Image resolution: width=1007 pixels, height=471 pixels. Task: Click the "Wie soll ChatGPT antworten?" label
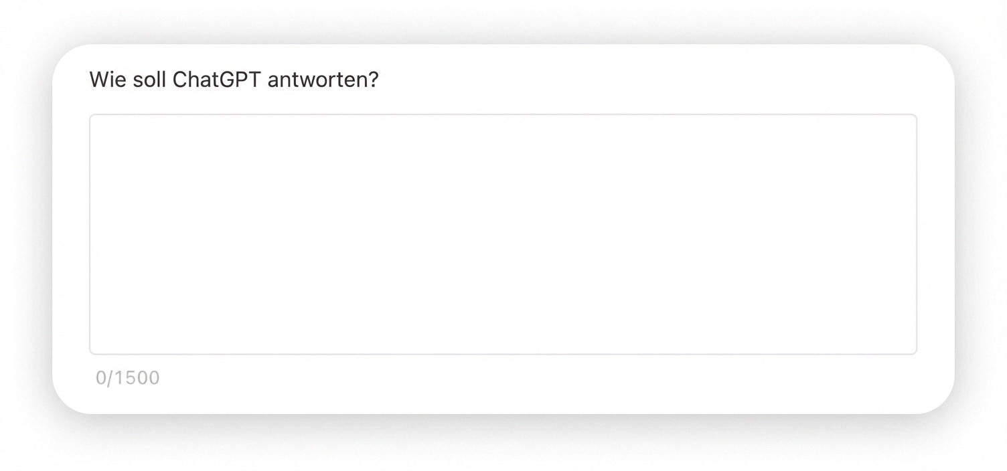(x=234, y=80)
